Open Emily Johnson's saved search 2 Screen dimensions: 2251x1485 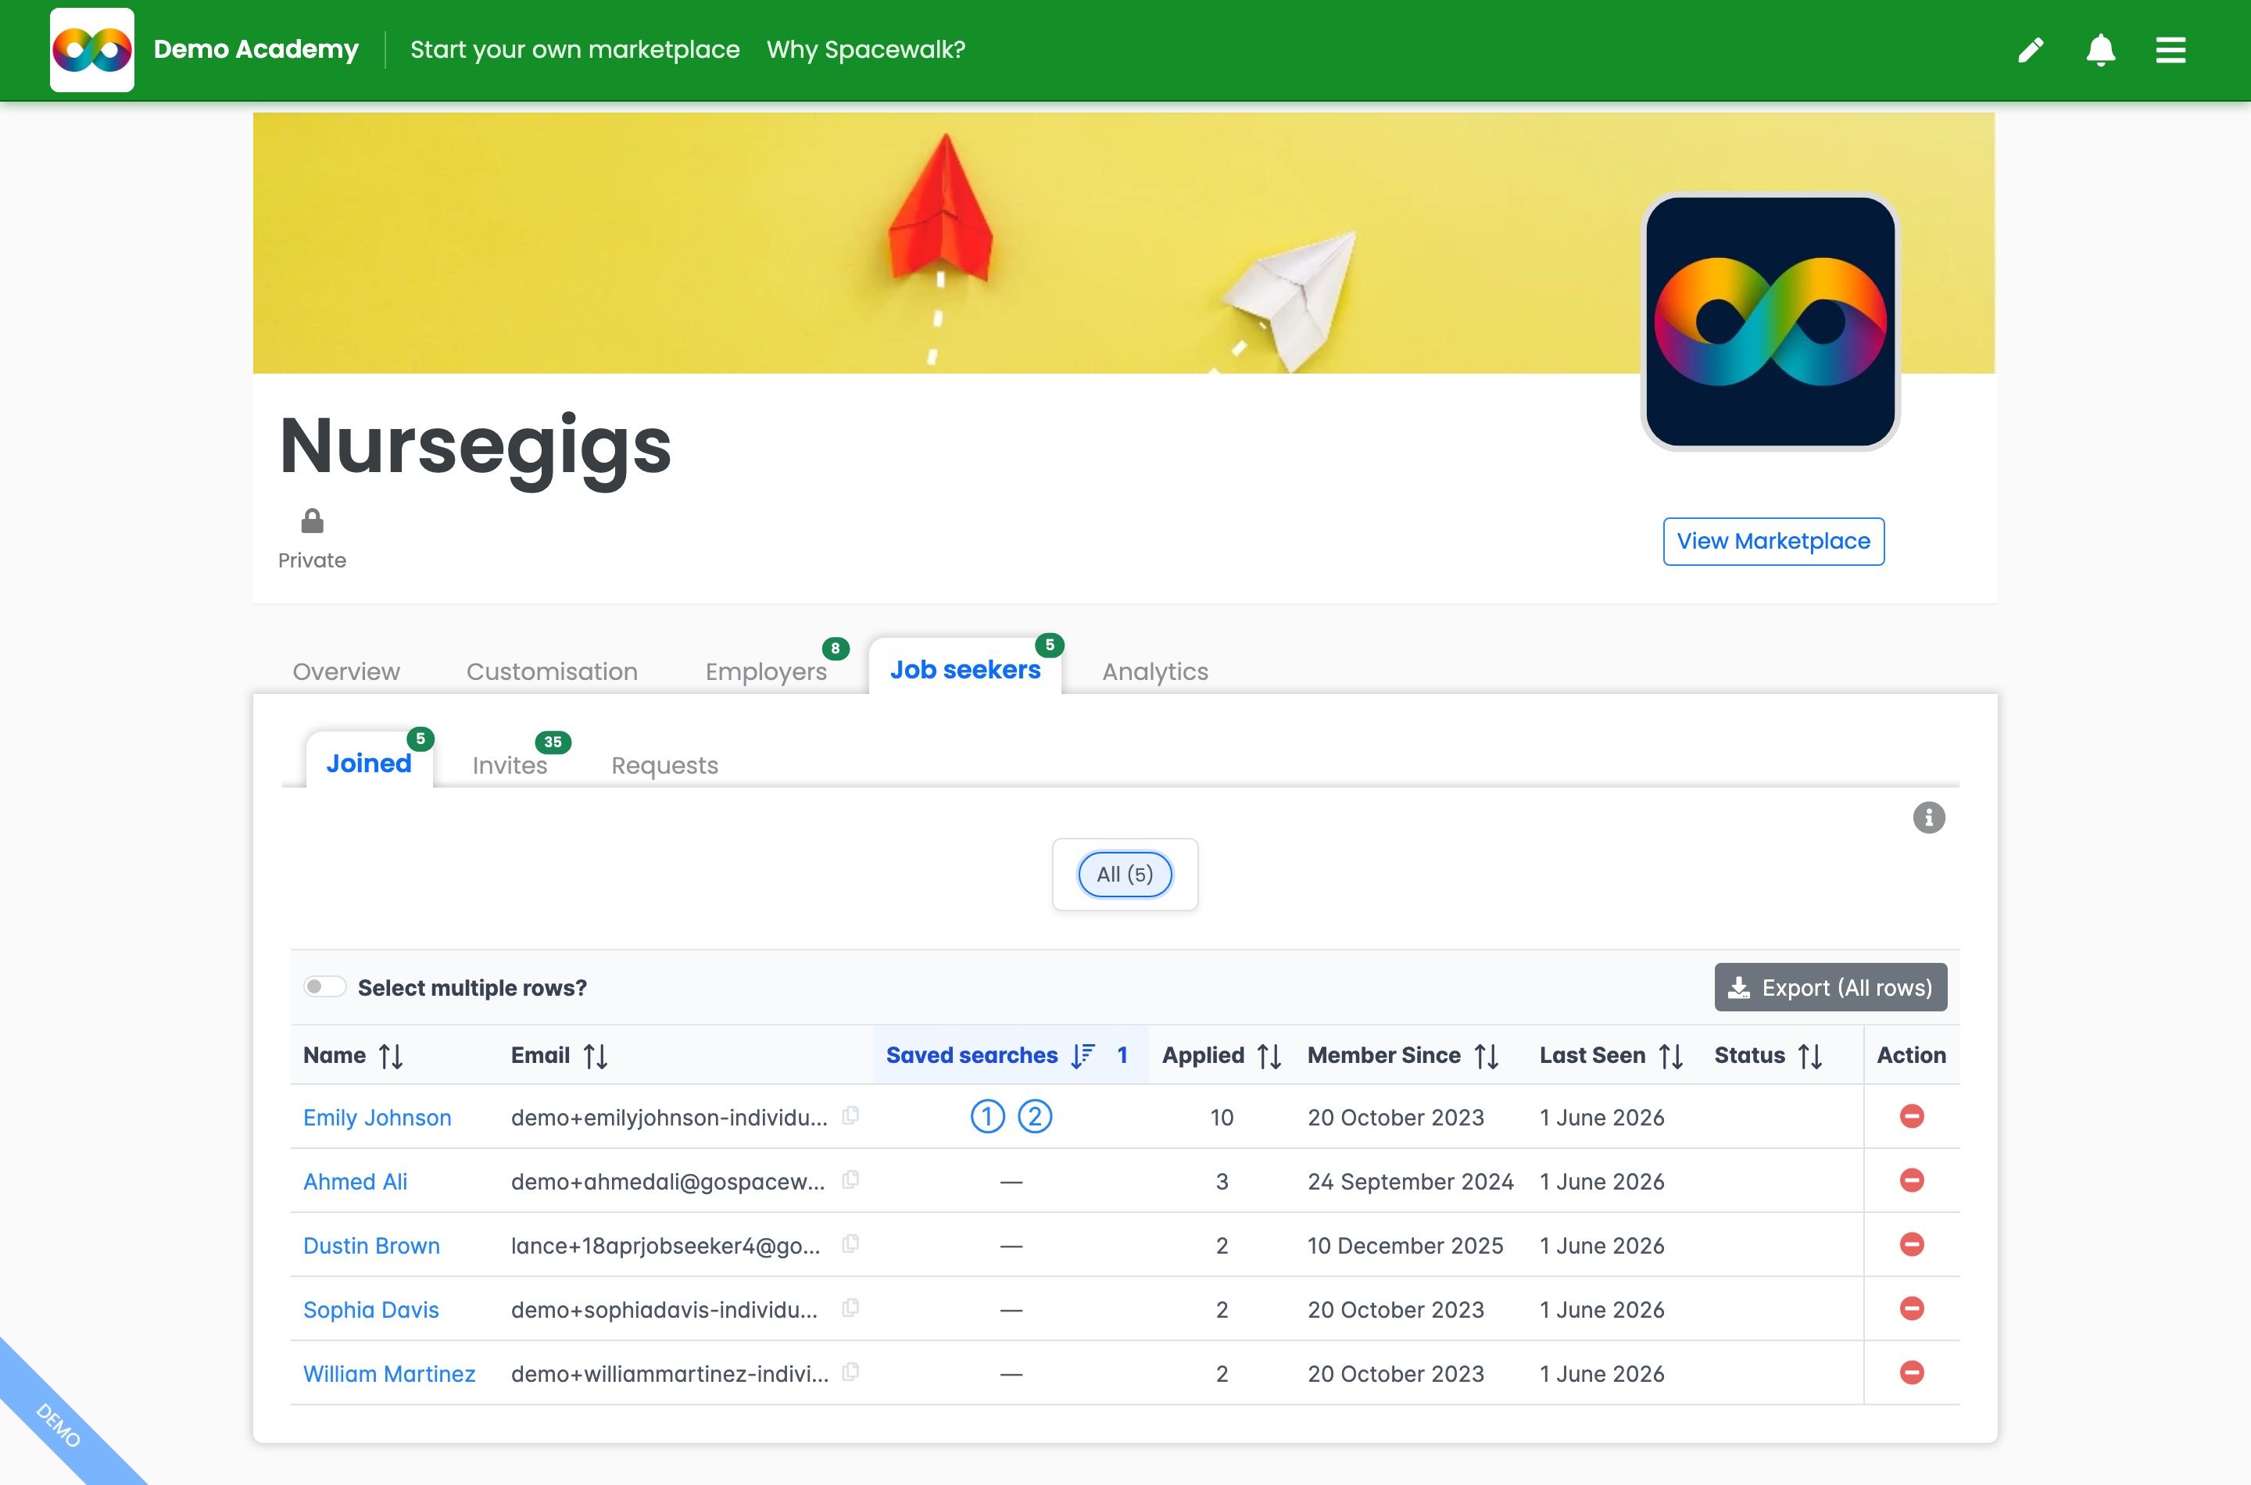1034,1117
